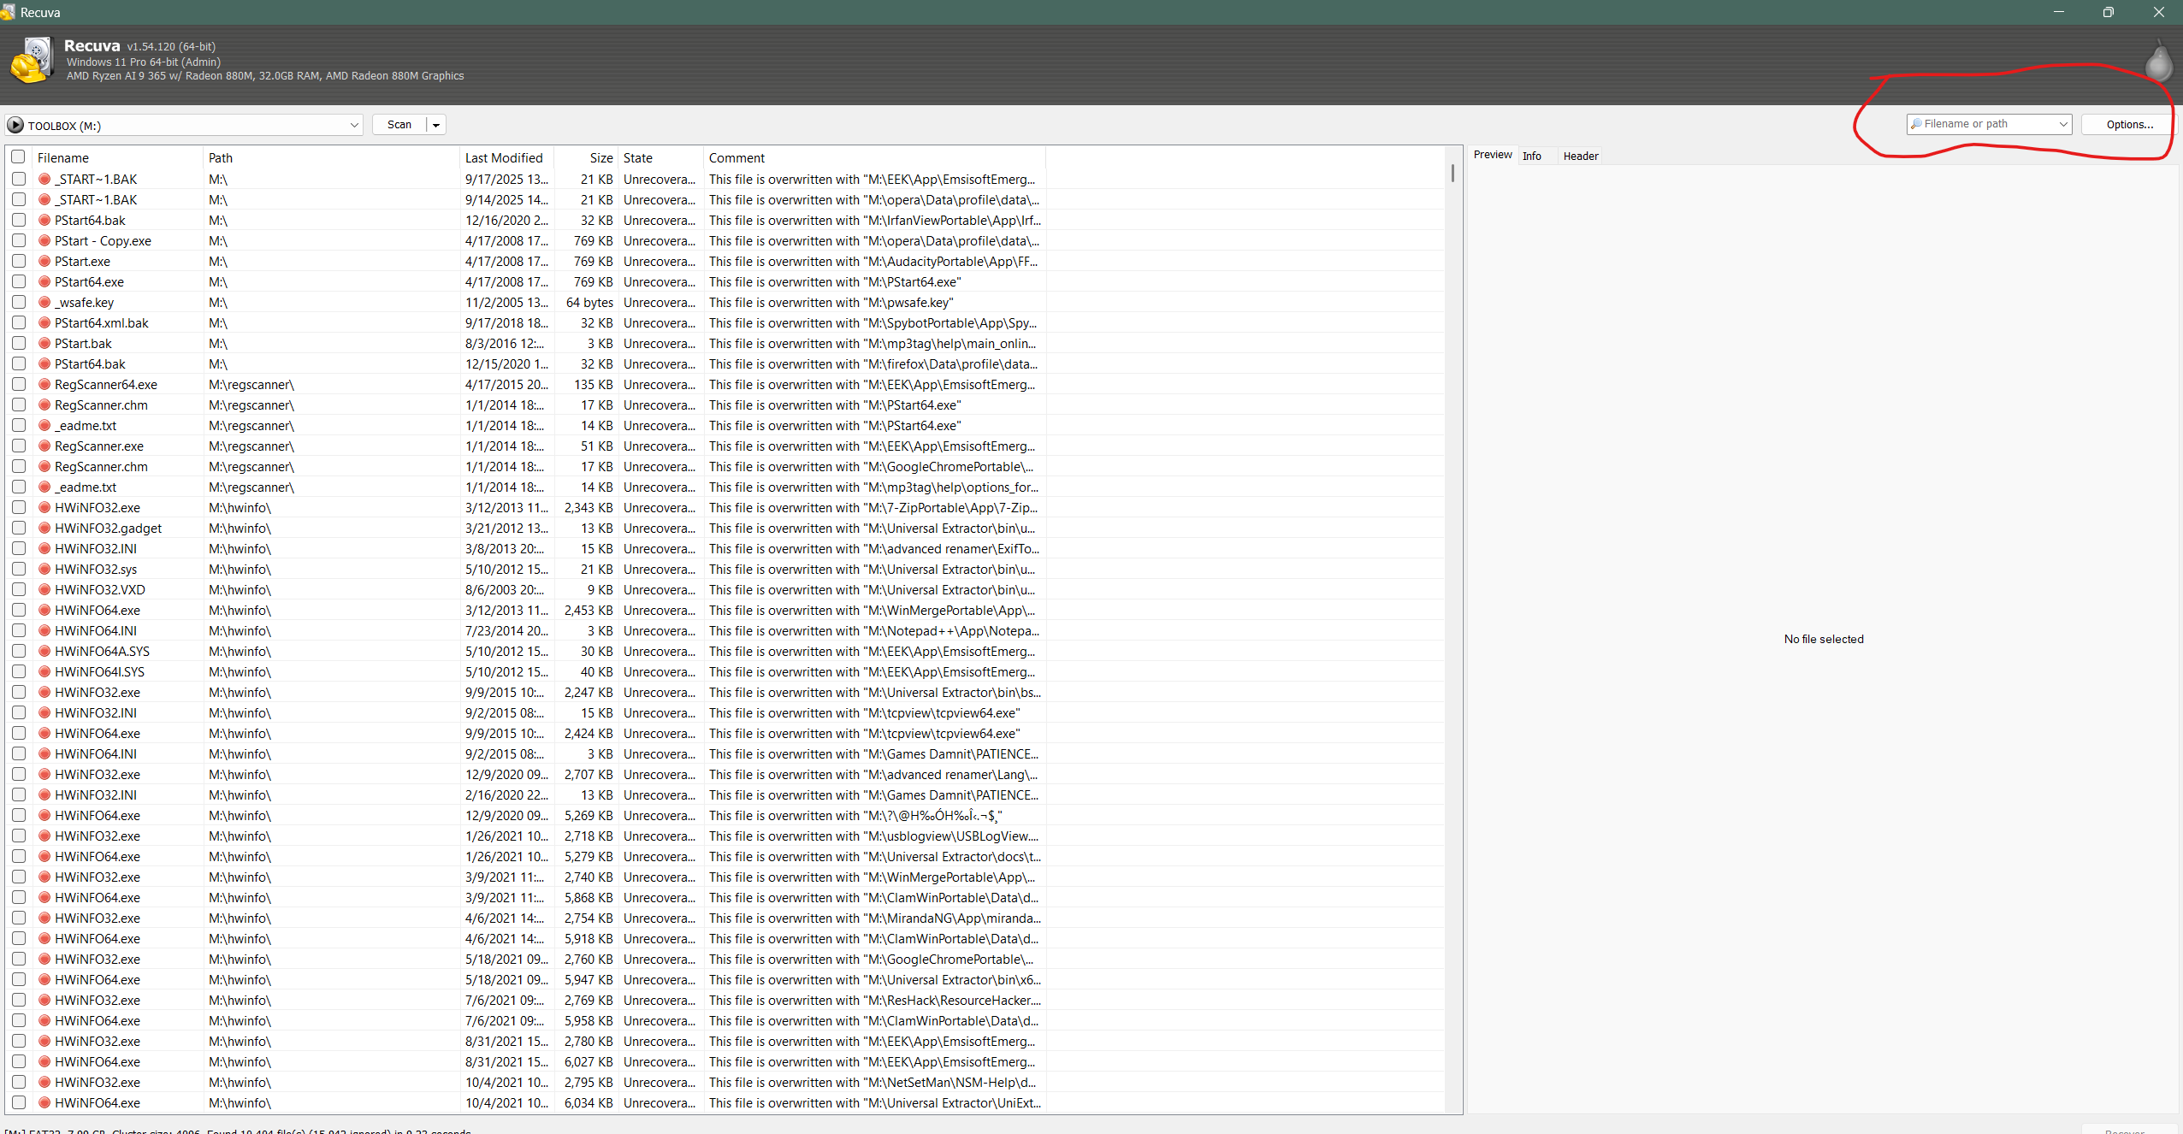Click red status dot beside HWiNFO32.sys
The image size is (2183, 1134).
tap(44, 570)
